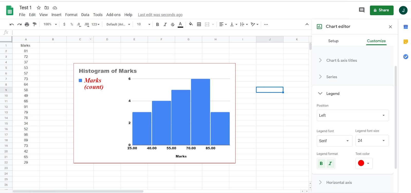The width and height of the screenshot is (411, 193).
Task: Click the green Share button
Action: click(x=381, y=10)
